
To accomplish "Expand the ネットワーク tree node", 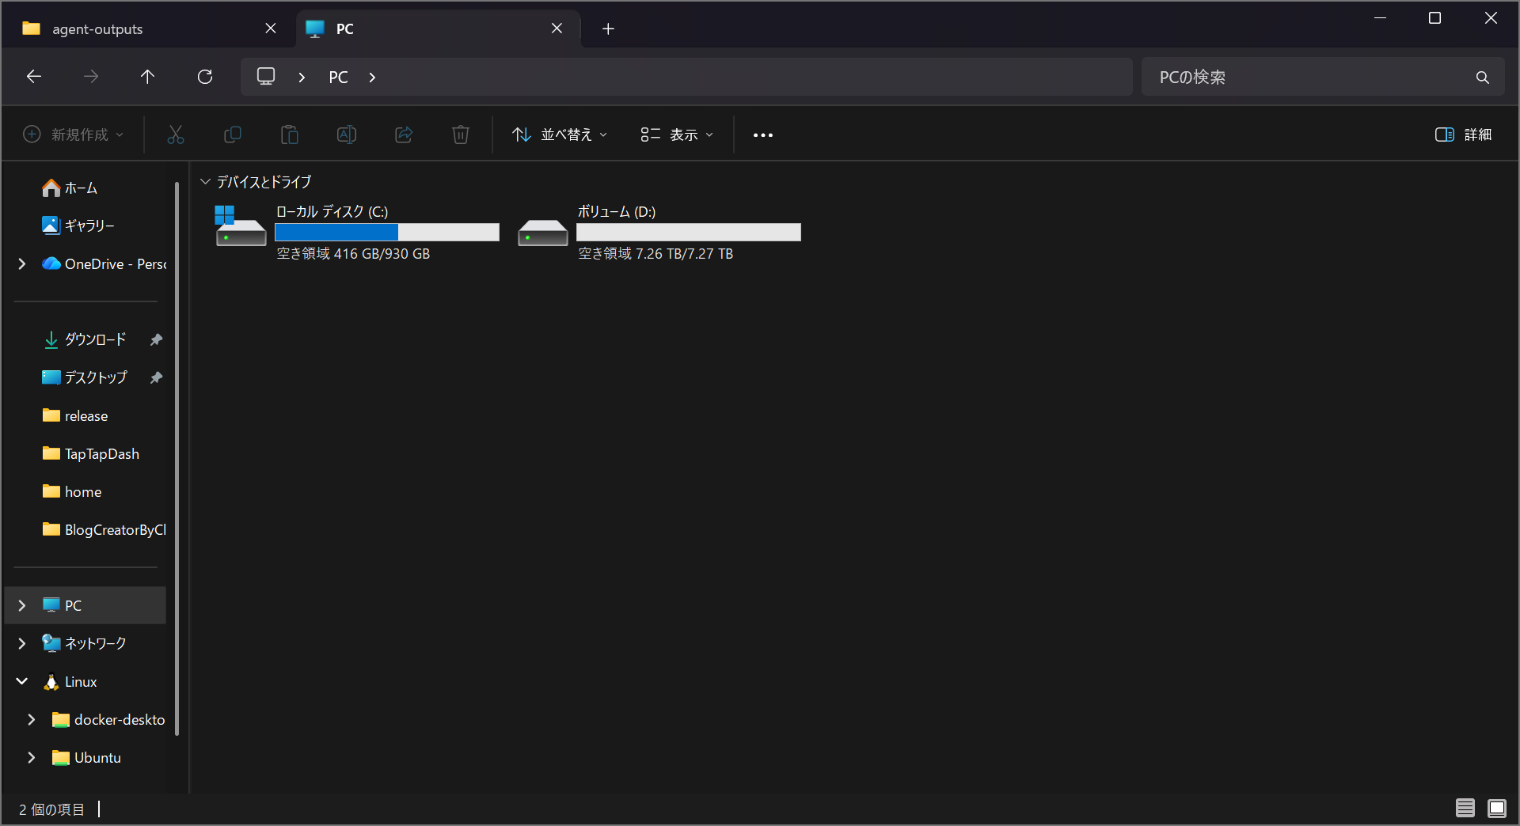I will click(22, 643).
